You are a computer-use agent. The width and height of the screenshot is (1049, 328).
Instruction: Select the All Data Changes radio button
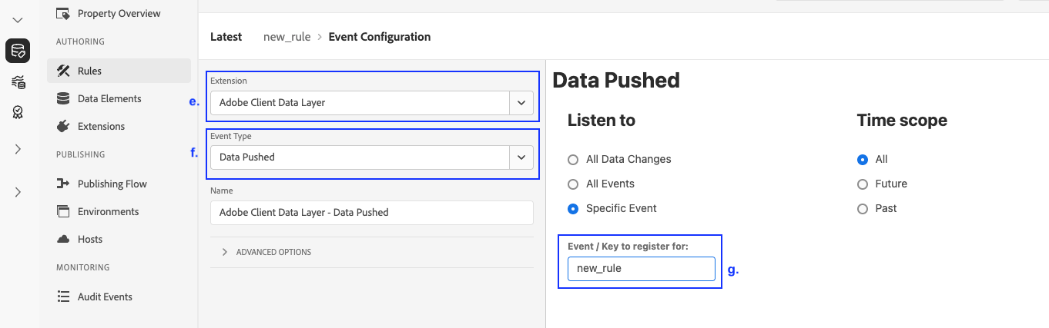[x=572, y=159]
